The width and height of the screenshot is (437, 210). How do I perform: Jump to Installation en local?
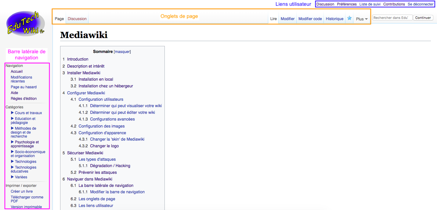click(96, 79)
